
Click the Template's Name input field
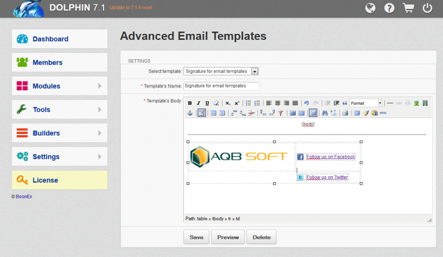221,86
